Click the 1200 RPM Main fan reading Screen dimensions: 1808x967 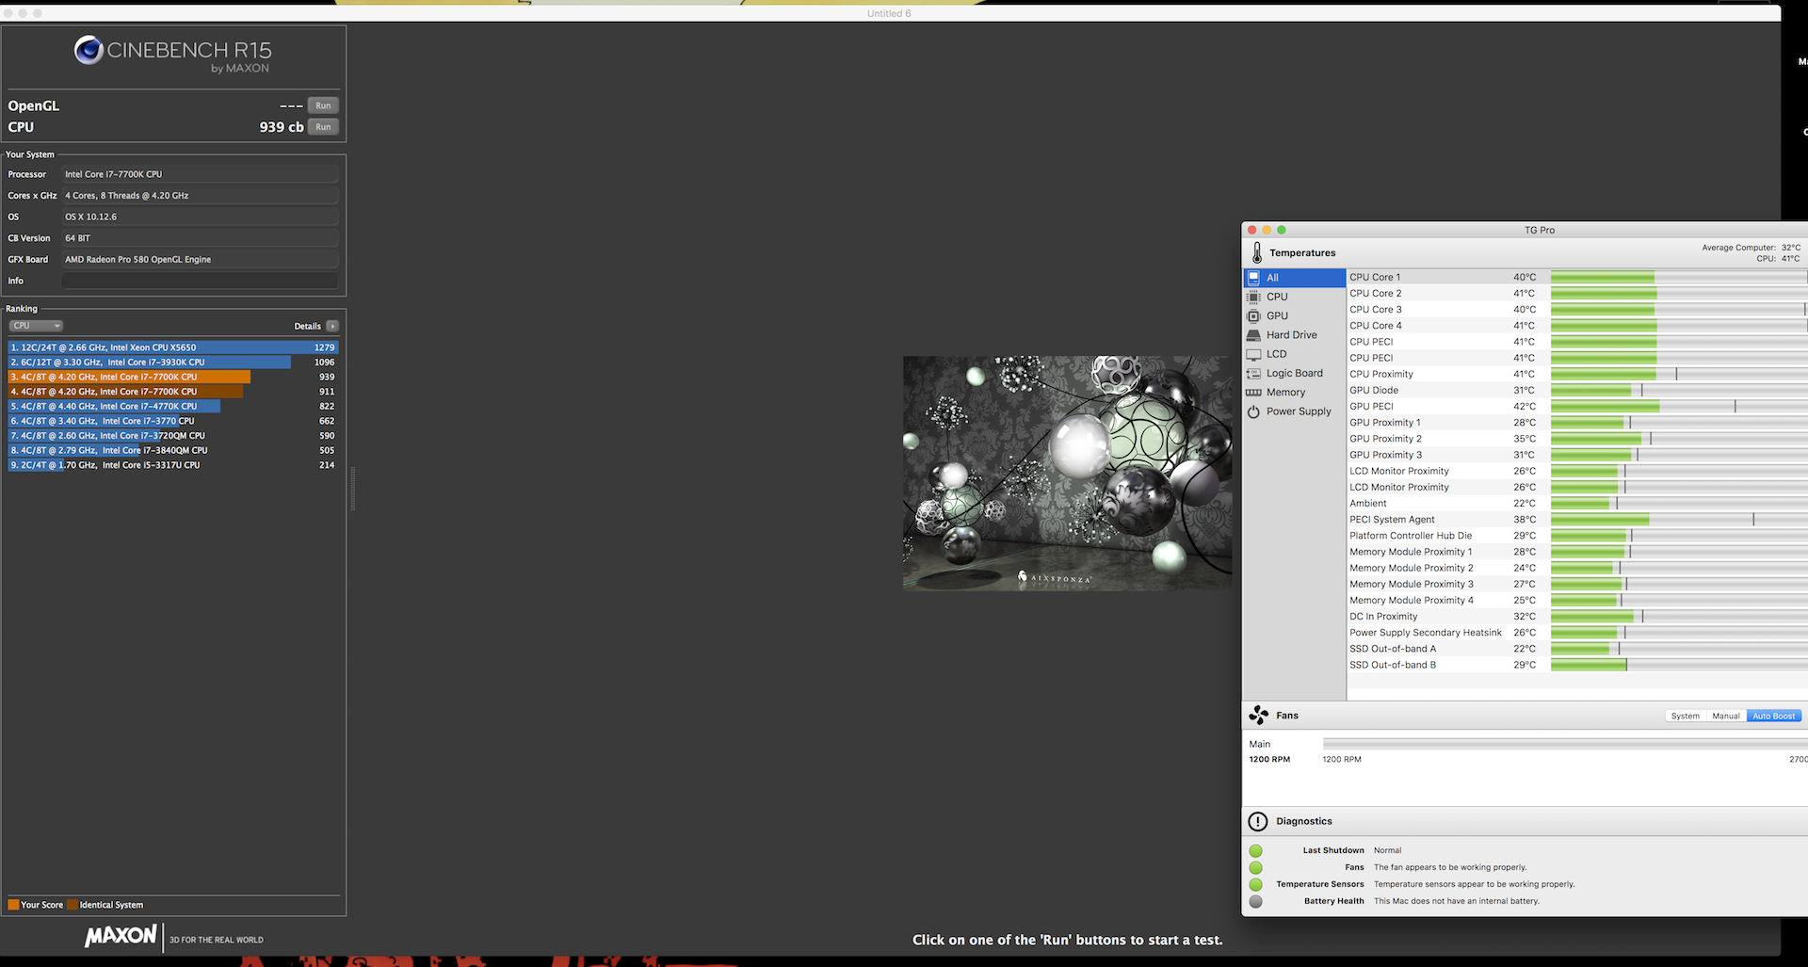click(1269, 759)
